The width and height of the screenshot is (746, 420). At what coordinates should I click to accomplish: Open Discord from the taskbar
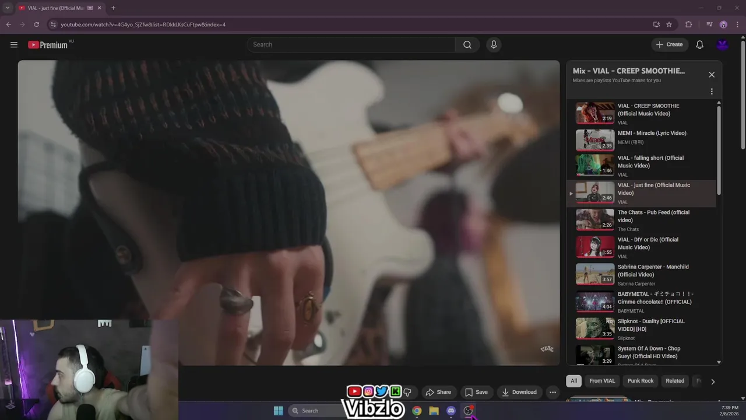(x=451, y=411)
